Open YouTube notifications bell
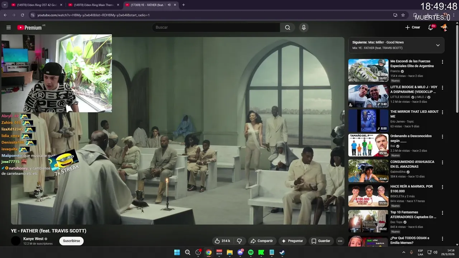This screenshot has height=258, width=459. [431, 28]
